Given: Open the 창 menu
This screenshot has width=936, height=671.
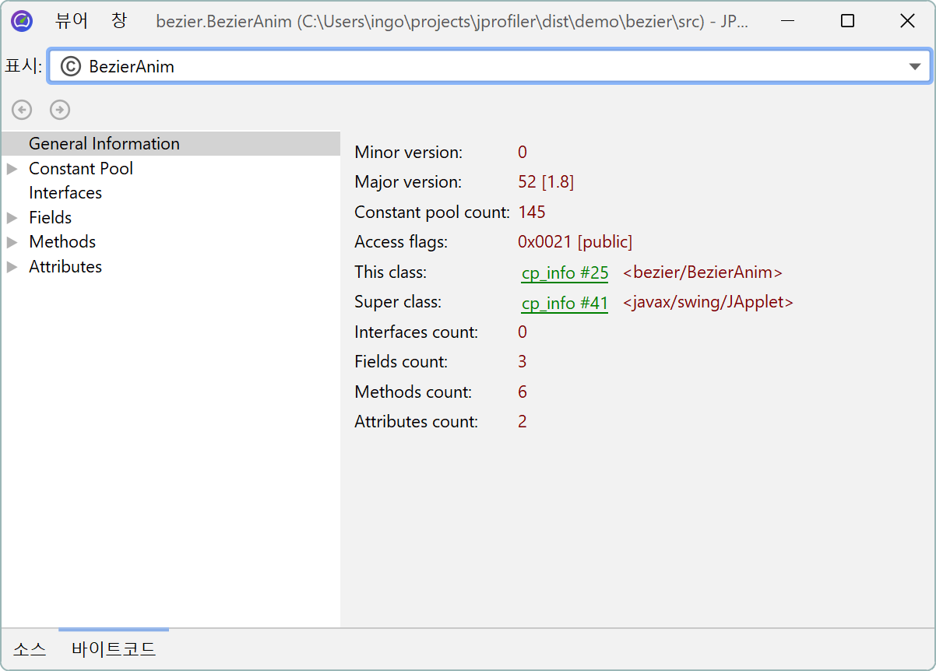Looking at the screenshot, I should (x=118, y=21).
